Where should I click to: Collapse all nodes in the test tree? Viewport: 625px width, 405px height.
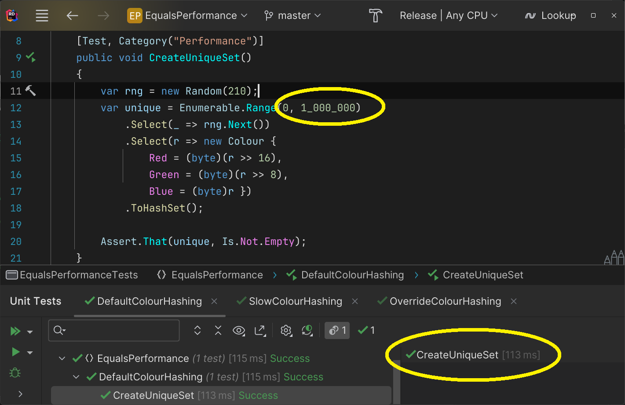point(218,330)
